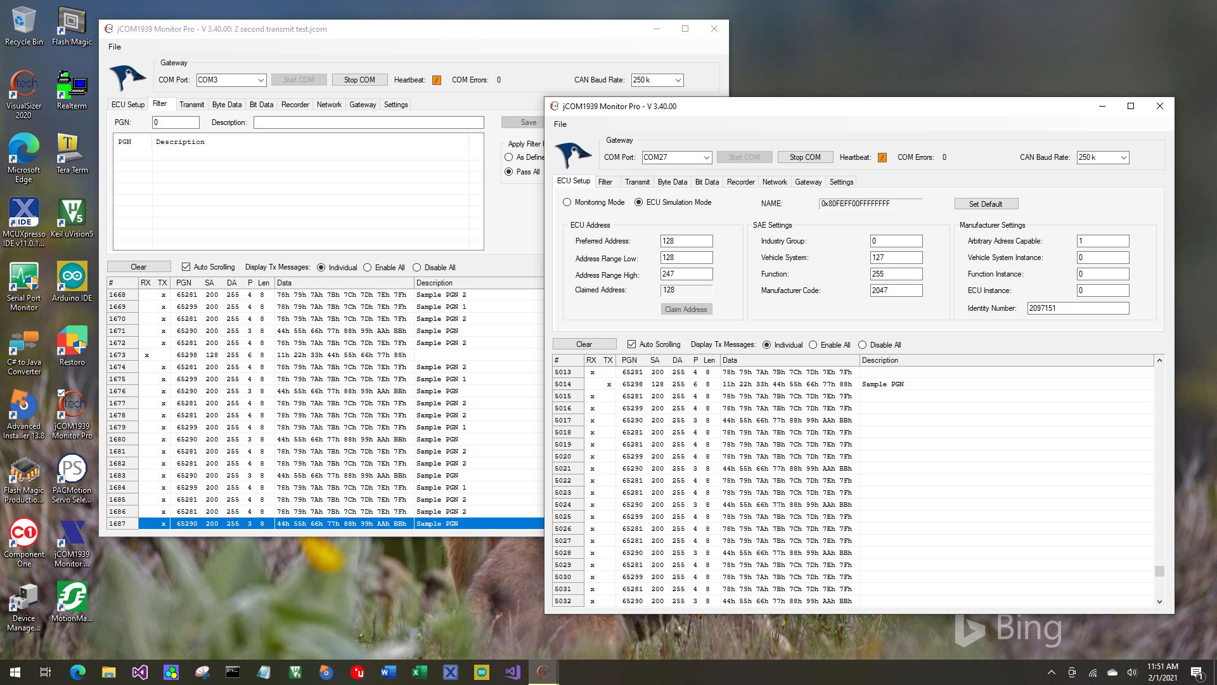Click the orange Heartbeat indicator in the front window
Viewport: 1217px width, 685px height.
[882, 157]
